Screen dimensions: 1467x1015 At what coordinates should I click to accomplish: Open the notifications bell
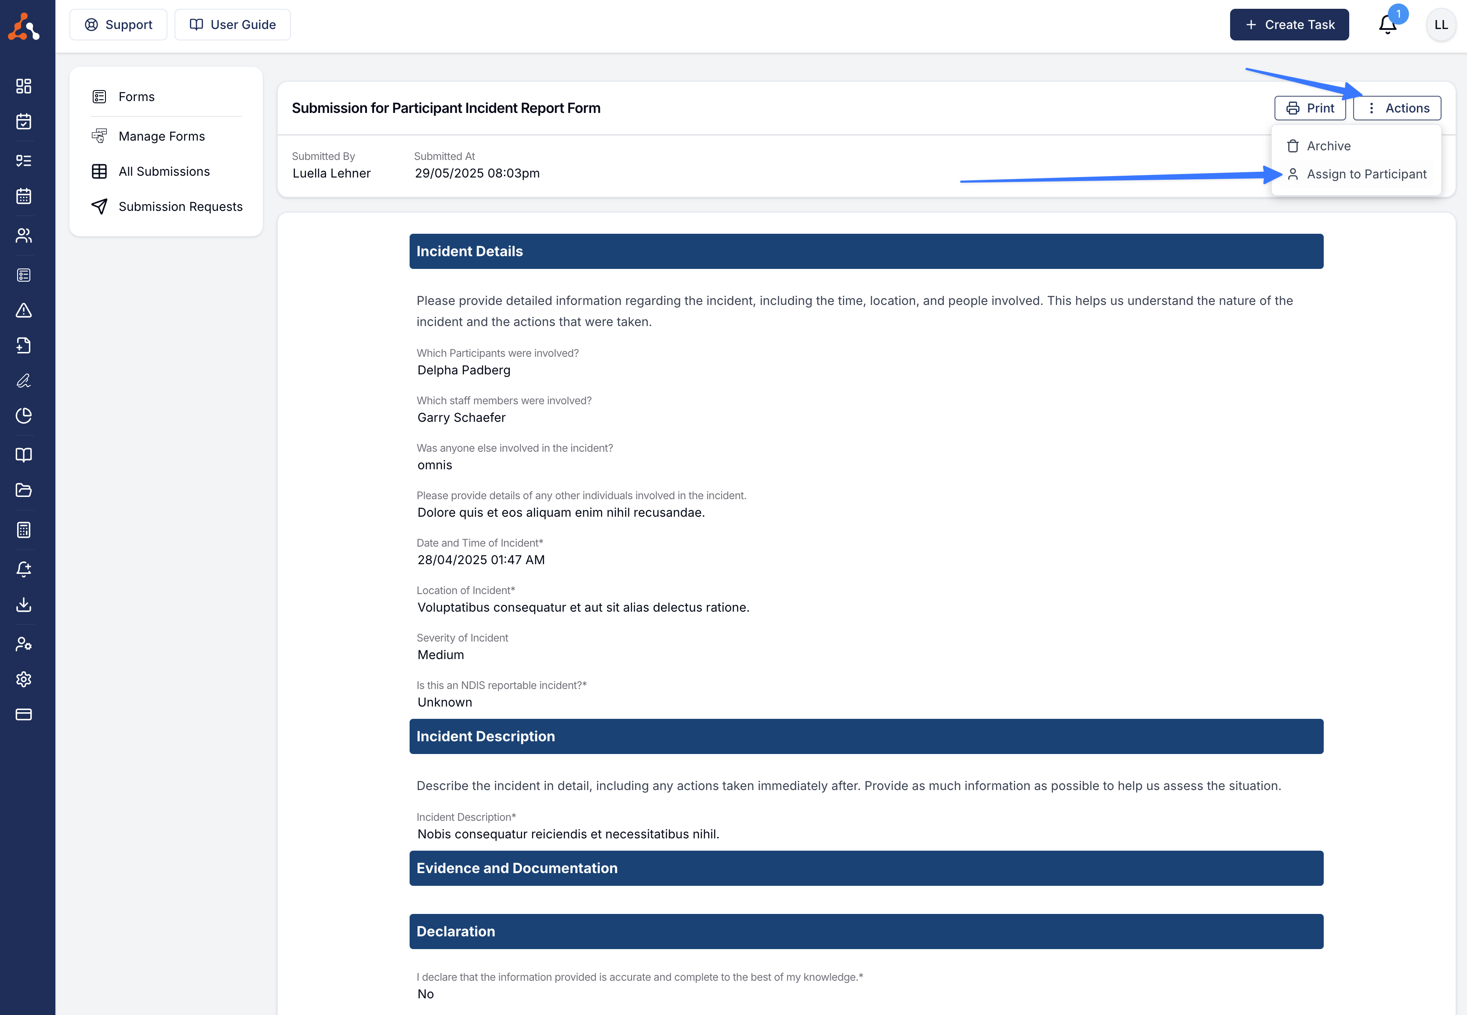1387,25
